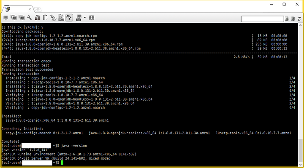Viewport: 304px width, 168px height.
Task: Find previous match with the up arrow
Action: coord(287,19)
